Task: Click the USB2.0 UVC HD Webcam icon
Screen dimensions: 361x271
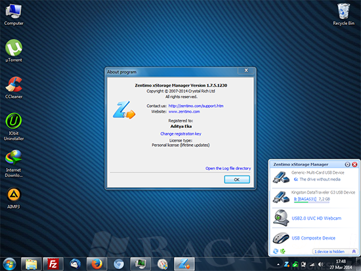Action: [x=281, y=218]
